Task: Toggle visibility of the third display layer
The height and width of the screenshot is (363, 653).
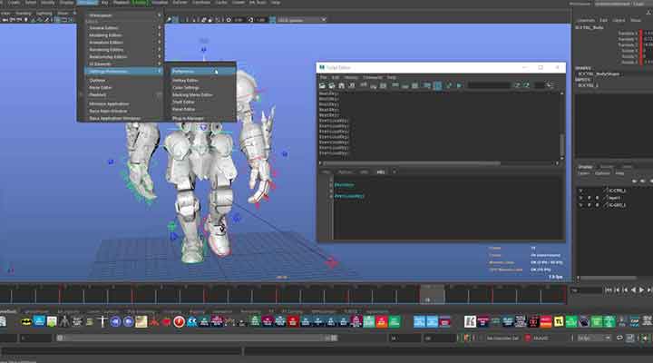Action: [580, 204]
